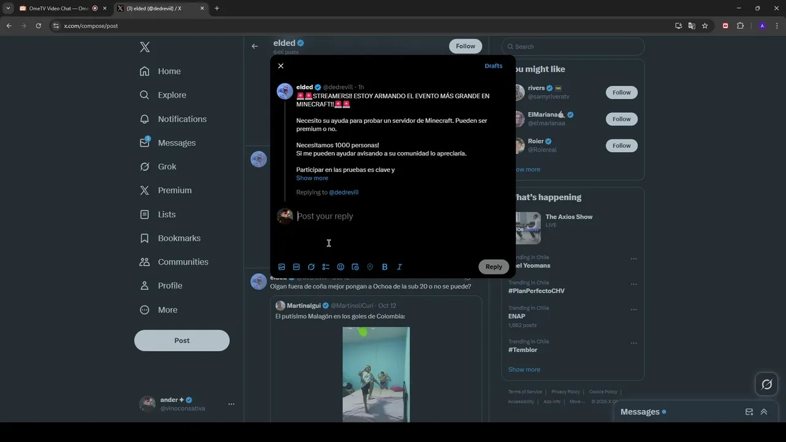Add a poll to the reply

click(326, 267)
